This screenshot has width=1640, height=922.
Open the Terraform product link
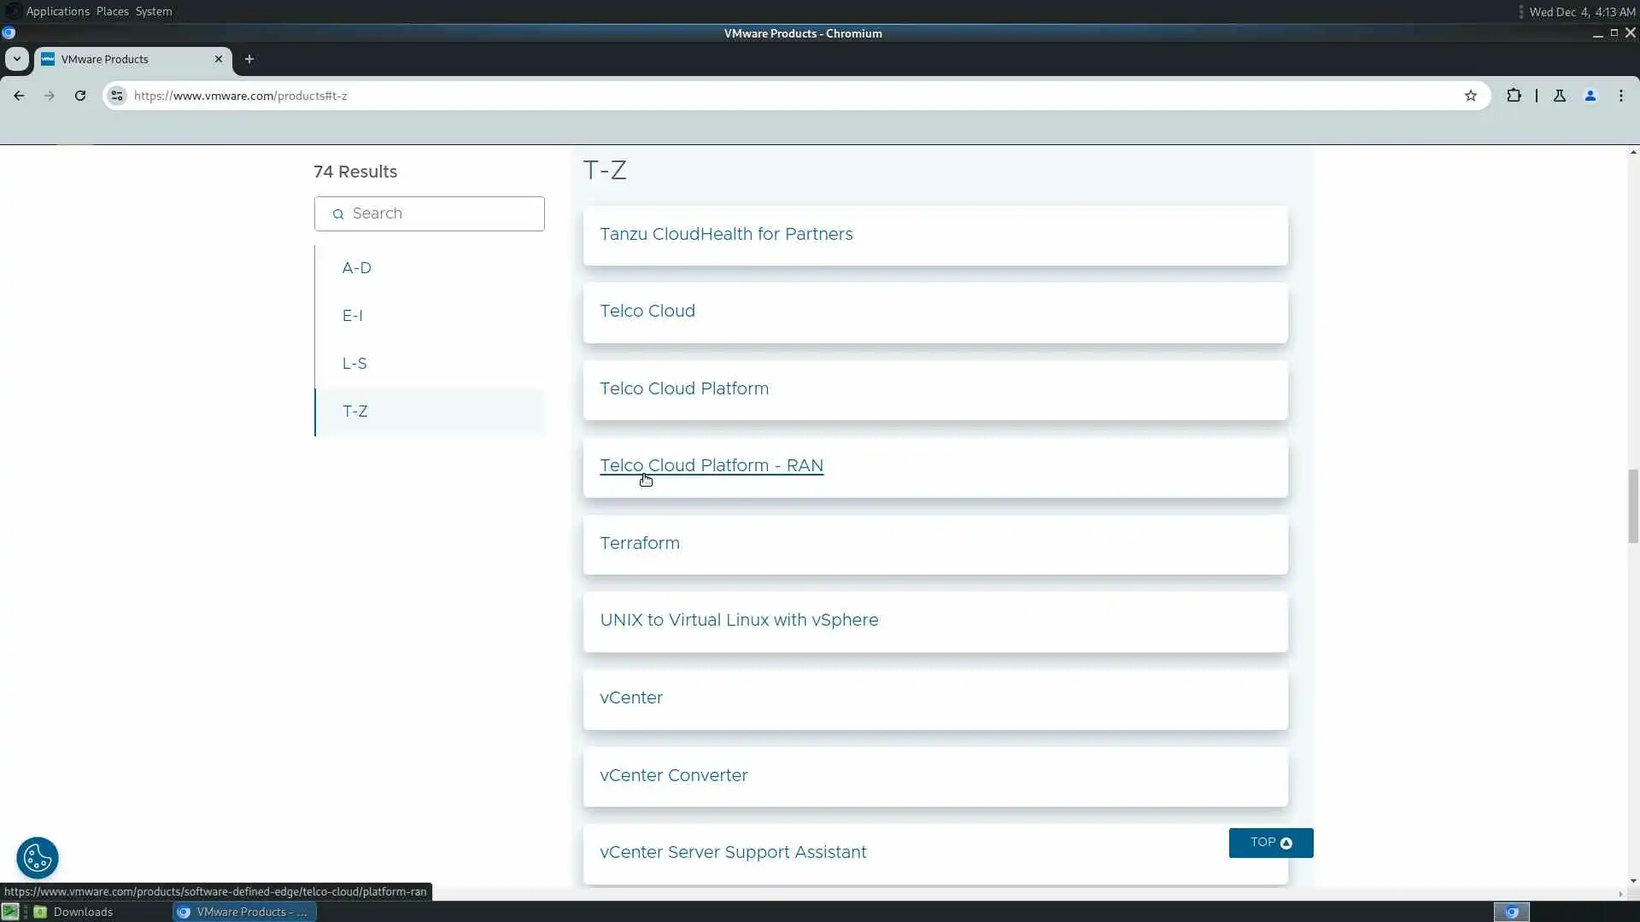(640, 544)
